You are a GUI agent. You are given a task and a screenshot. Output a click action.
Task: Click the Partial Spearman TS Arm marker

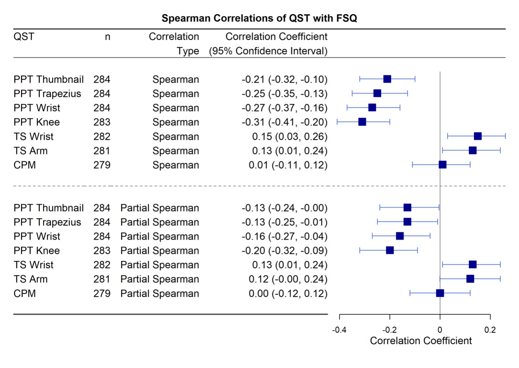pos(470,279)
